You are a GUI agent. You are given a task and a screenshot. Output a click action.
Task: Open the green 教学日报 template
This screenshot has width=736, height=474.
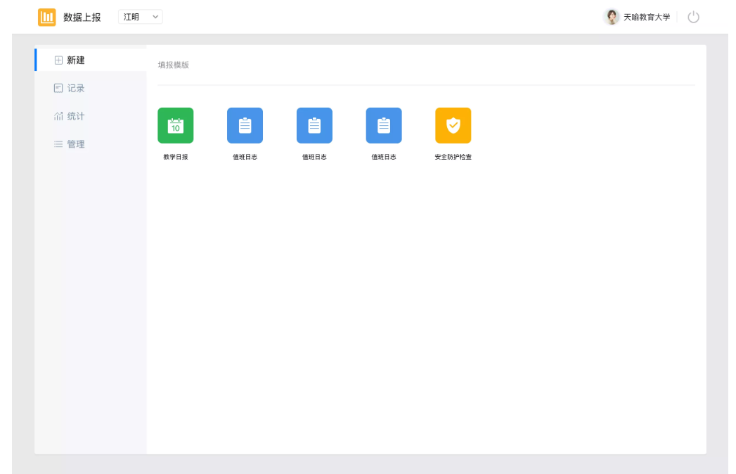176,125
